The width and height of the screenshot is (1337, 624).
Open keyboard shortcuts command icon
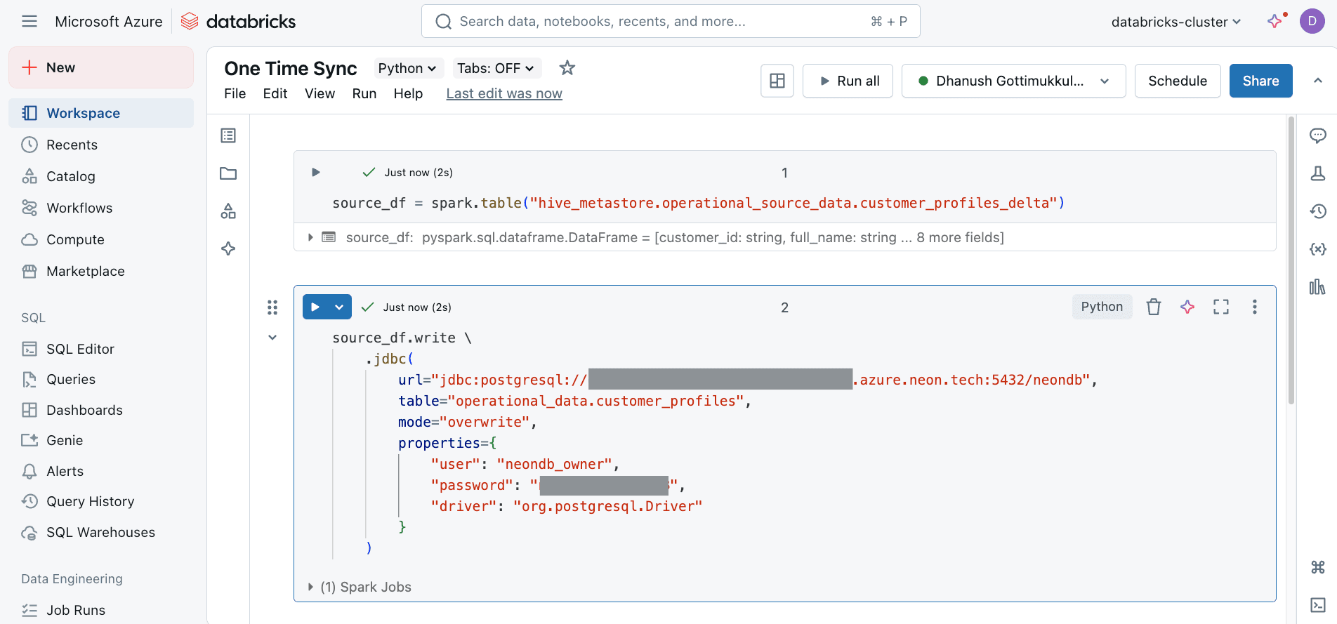tap(1318, 567)
